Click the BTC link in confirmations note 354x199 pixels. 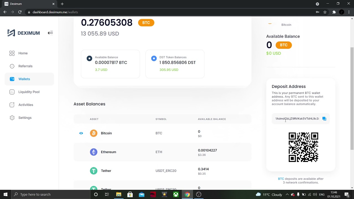click(x=281, y=179)
